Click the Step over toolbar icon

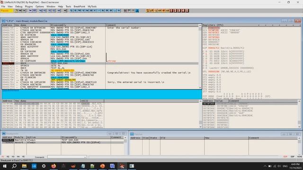tap(44, 10)
